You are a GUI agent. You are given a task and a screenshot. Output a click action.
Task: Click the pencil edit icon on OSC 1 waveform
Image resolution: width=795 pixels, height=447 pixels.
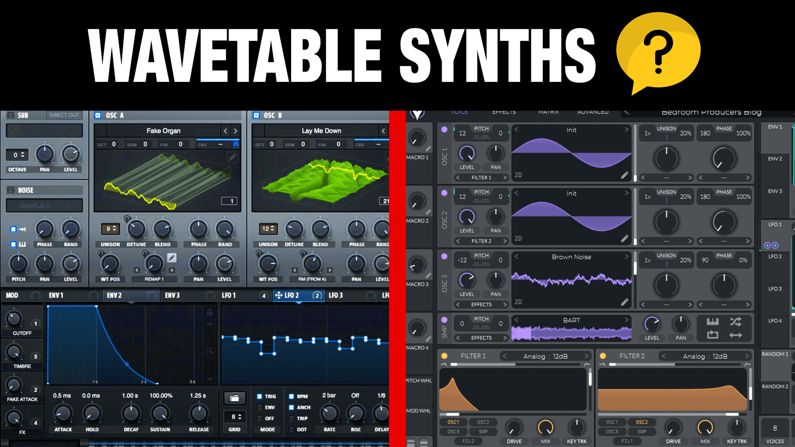click(x=624, y=175)
